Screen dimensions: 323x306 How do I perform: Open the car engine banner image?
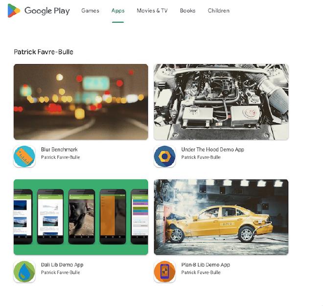point(221,102)
